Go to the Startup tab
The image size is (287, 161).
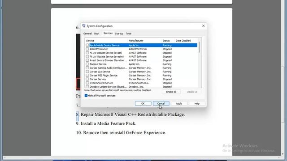[x=119, y=34]
